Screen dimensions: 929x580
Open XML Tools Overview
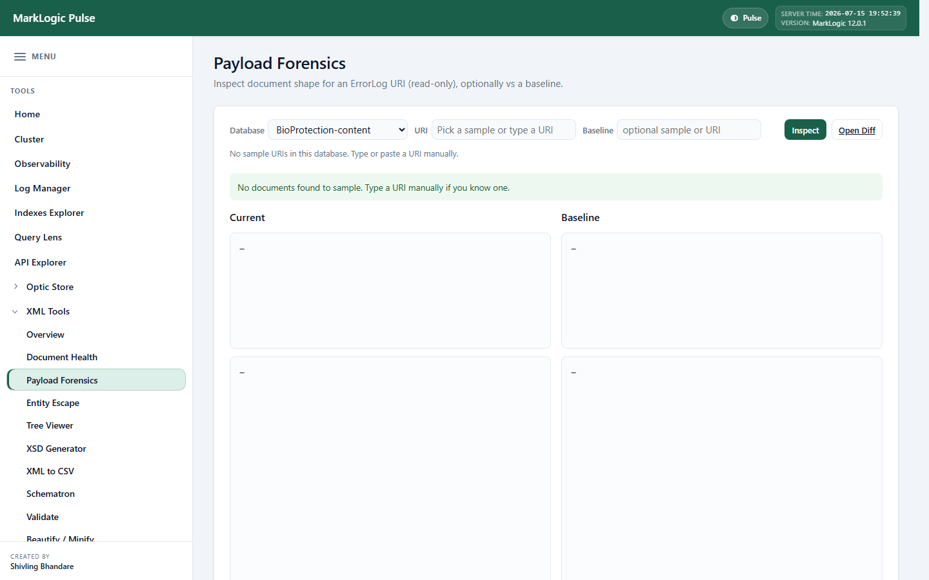pos(45,334)
